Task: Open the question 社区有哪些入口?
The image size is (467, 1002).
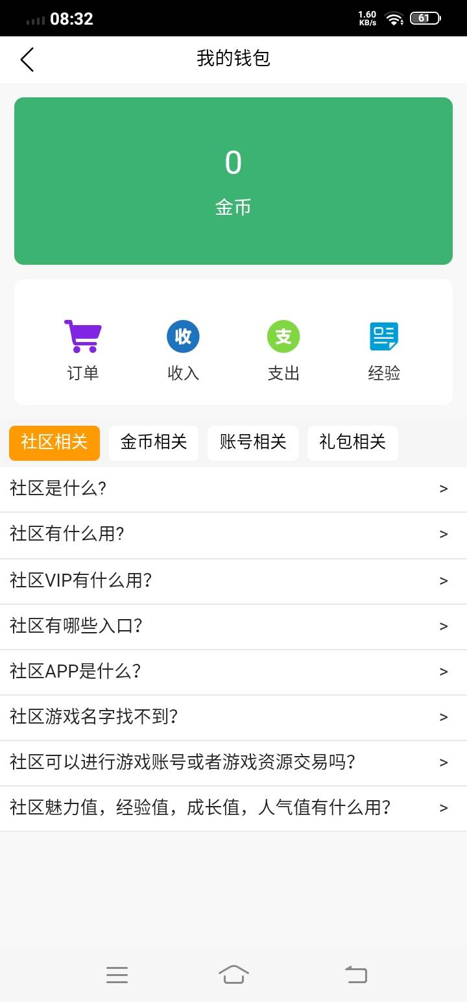Action: pos(76,626)
